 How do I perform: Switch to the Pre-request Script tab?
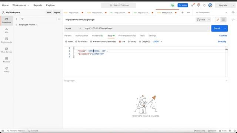click(127, 35)
